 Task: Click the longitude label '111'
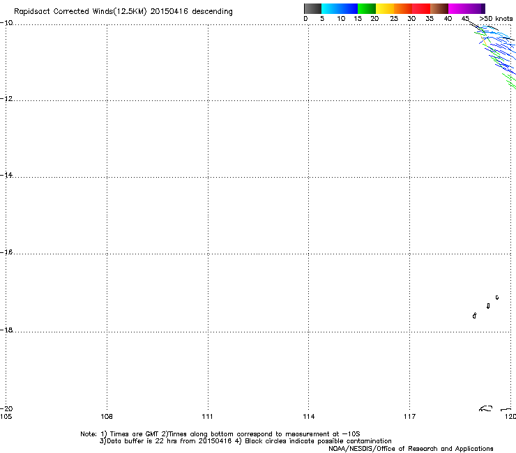pyautogui.click(x=207, y=417)
